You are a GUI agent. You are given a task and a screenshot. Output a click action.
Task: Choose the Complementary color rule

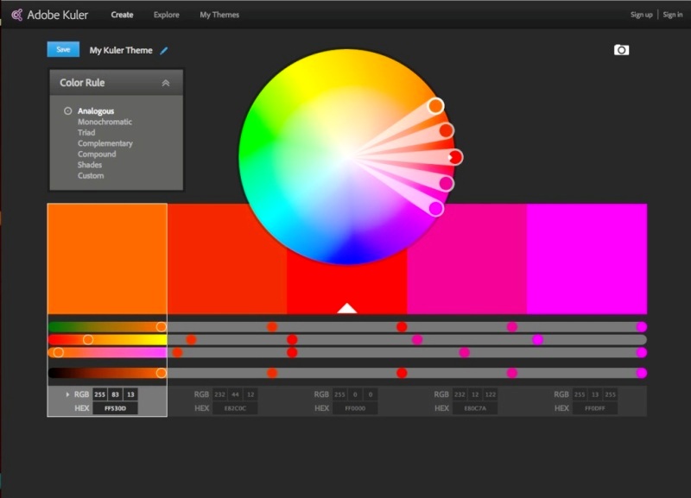point(105,143)
